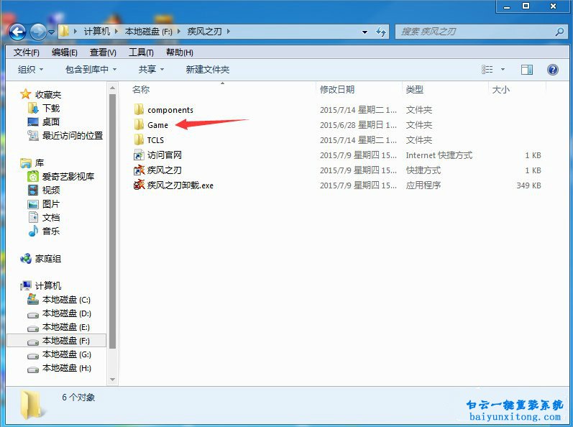Click the folder icon in the address bar
The width and height of the screenshot is (573, 427).
(64, 32)
